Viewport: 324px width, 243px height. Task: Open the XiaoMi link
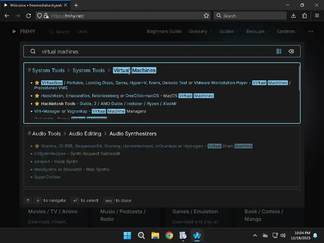tap(170, 103)
